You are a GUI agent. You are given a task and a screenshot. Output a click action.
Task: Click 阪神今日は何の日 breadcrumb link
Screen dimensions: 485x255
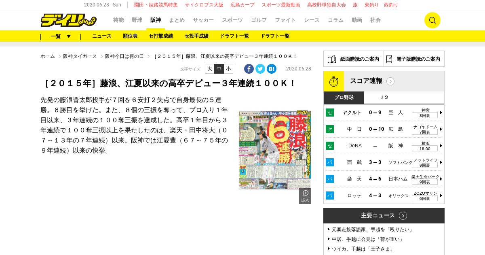pos(124,56)
